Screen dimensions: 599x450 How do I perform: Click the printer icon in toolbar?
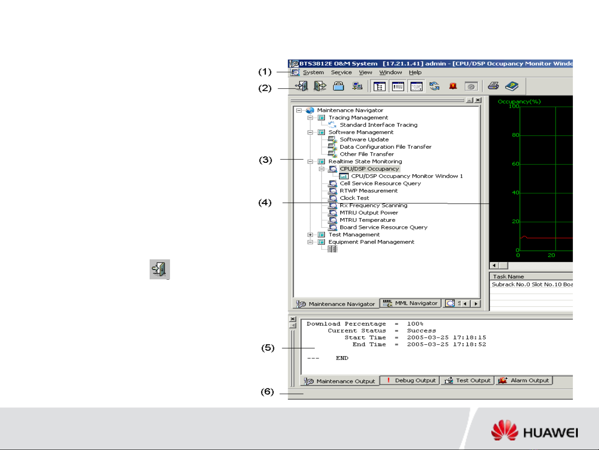[x=493, y=86]
